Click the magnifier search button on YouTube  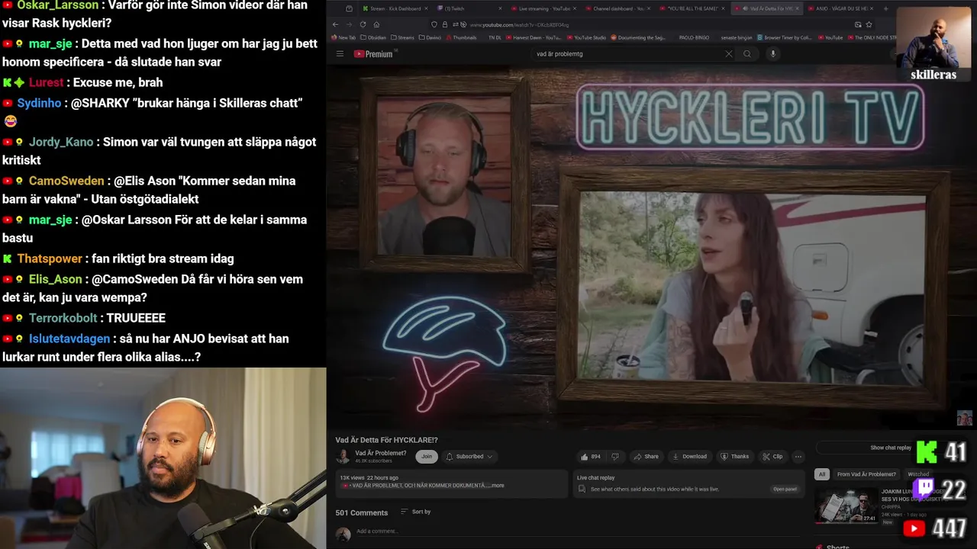pos(747,54)
